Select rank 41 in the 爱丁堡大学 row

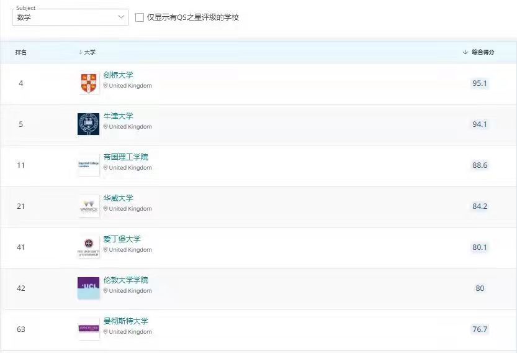[20, 247]
